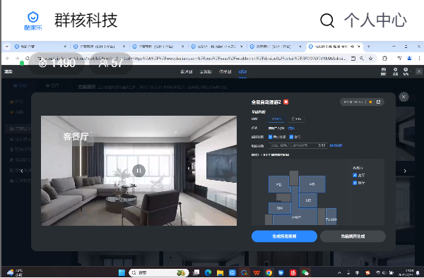Open the third tab in the app header navigation

[x=225, y=71]
